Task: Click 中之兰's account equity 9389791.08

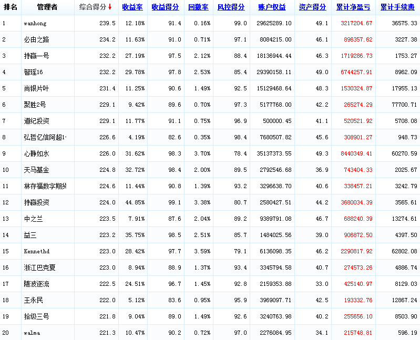Action: 275,219
